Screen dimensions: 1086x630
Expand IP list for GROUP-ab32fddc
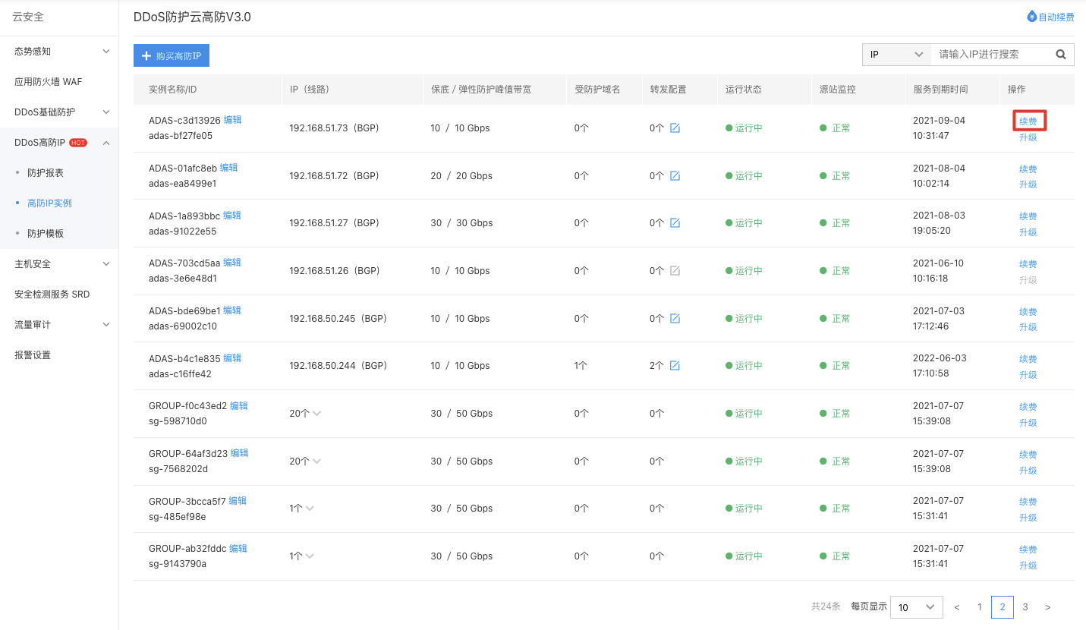(x=310, y=556)
